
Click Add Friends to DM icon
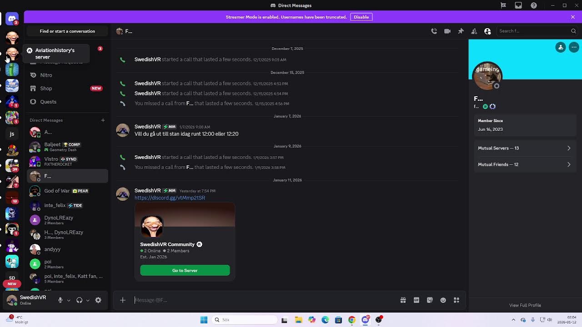pos(474,31)
